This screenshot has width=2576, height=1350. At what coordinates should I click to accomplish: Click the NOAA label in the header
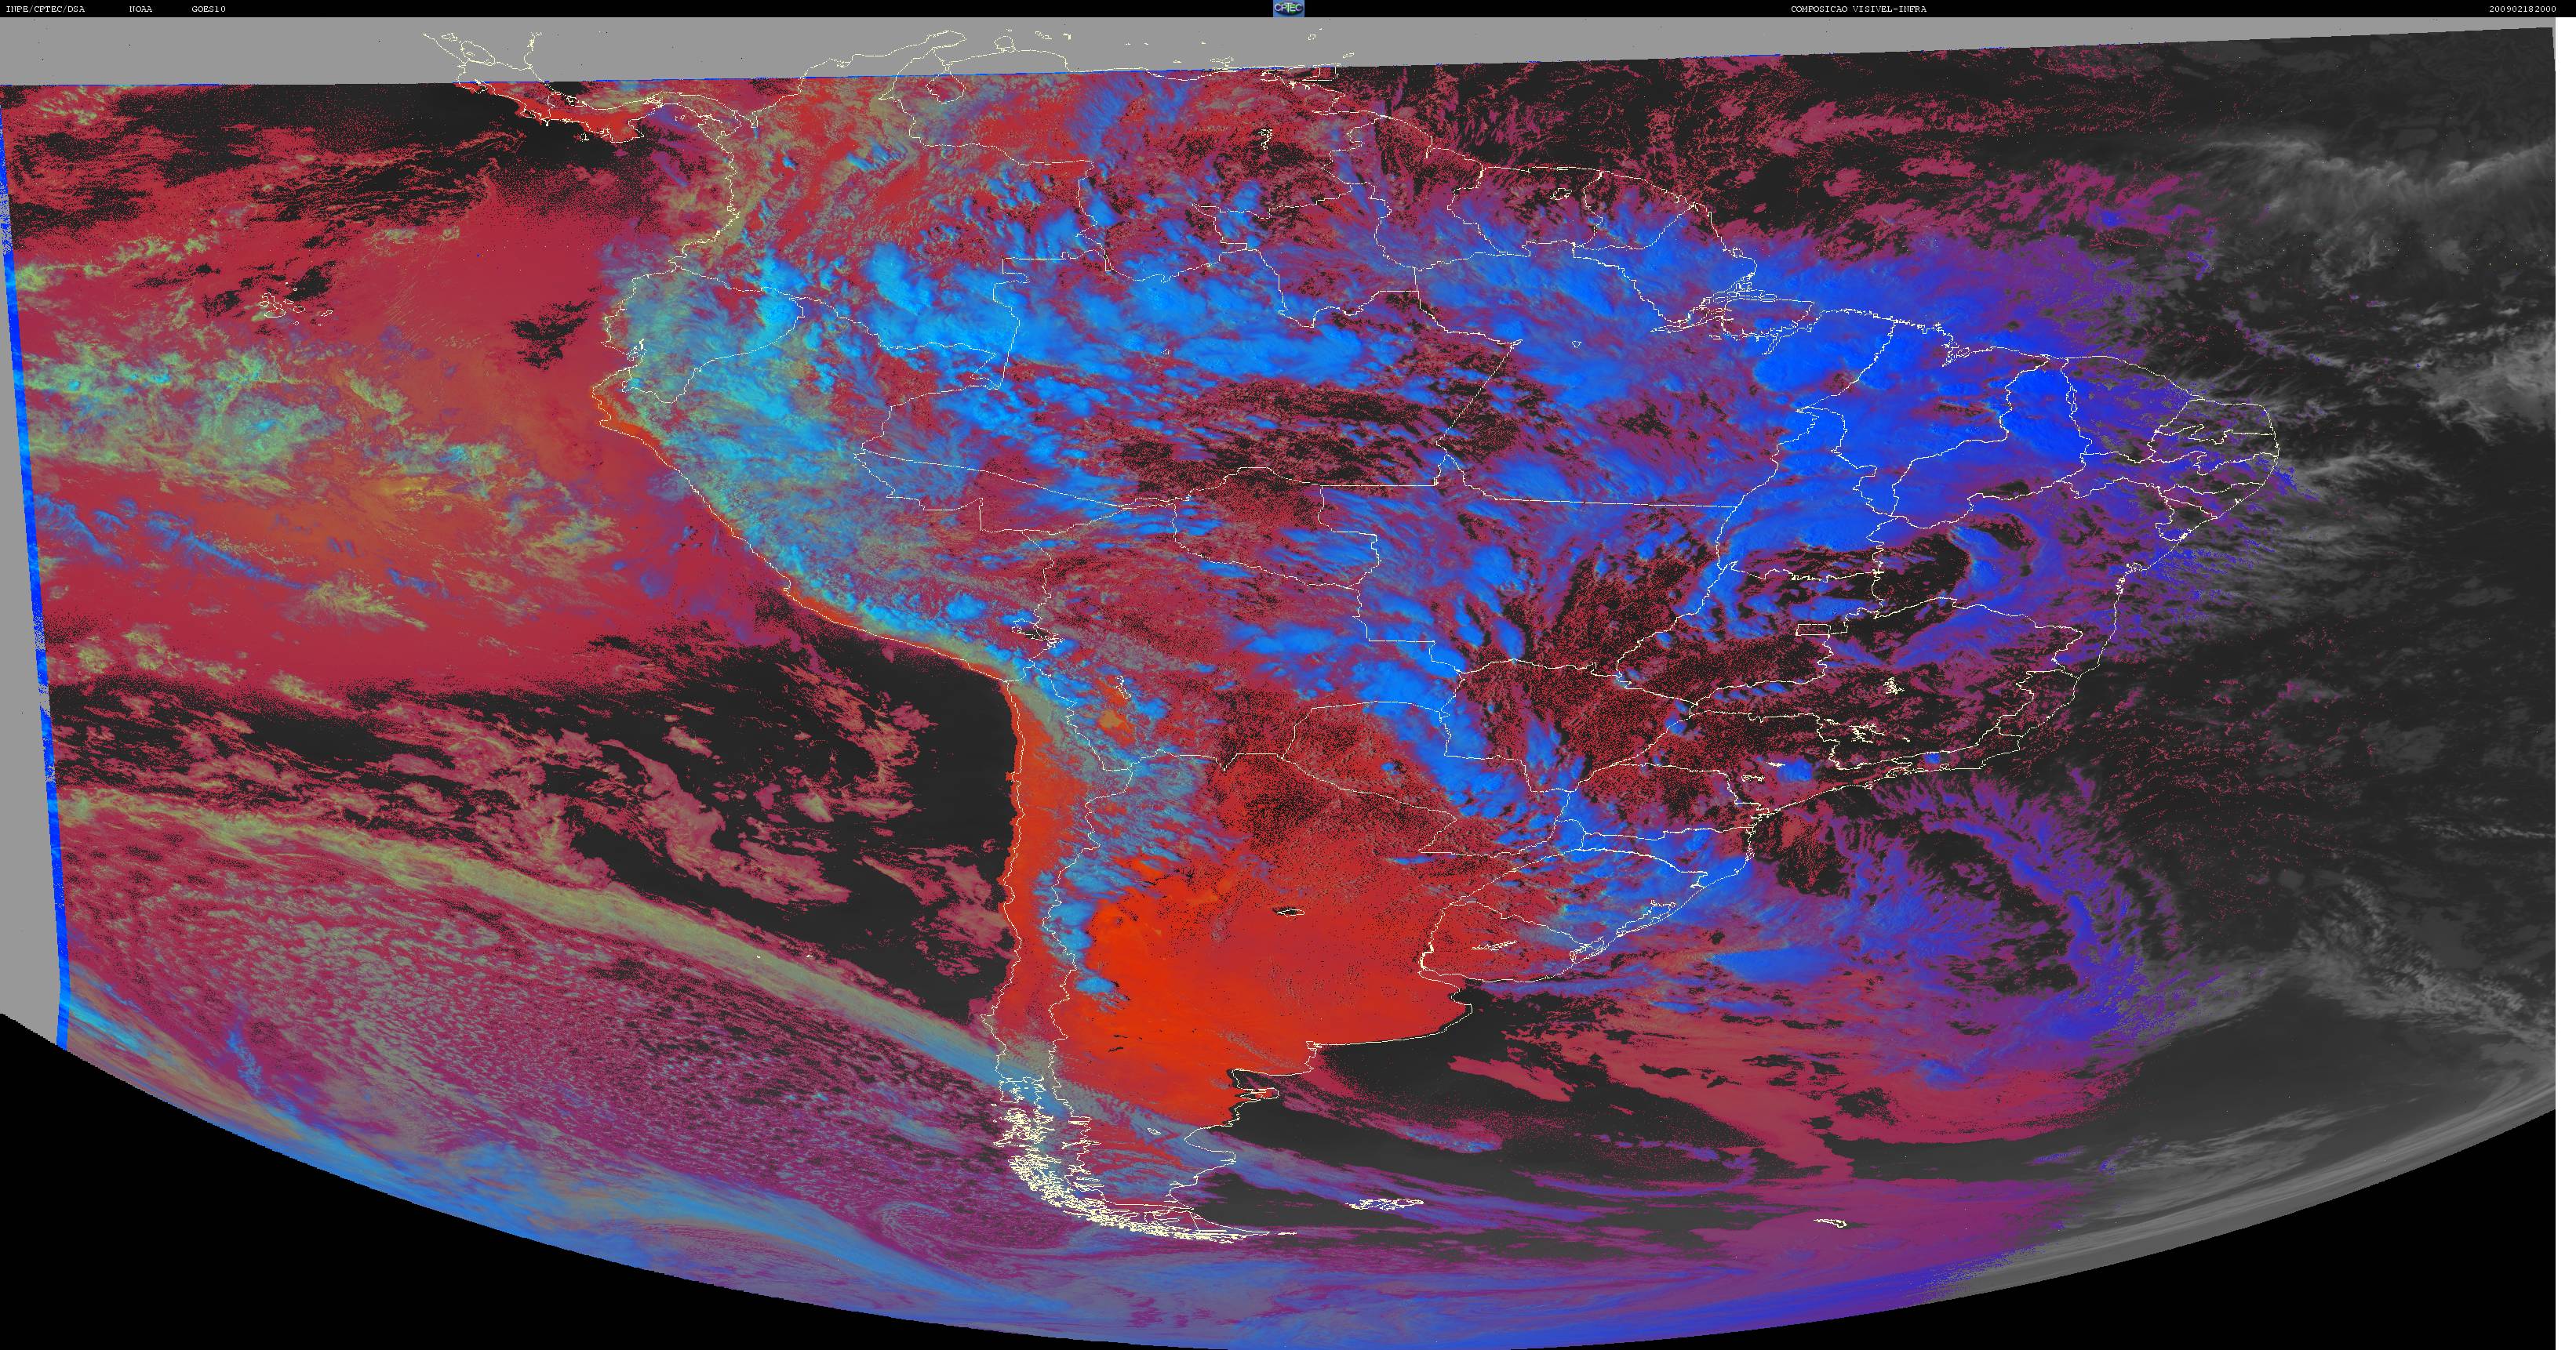pyautogui.click(x=140, y=9)
